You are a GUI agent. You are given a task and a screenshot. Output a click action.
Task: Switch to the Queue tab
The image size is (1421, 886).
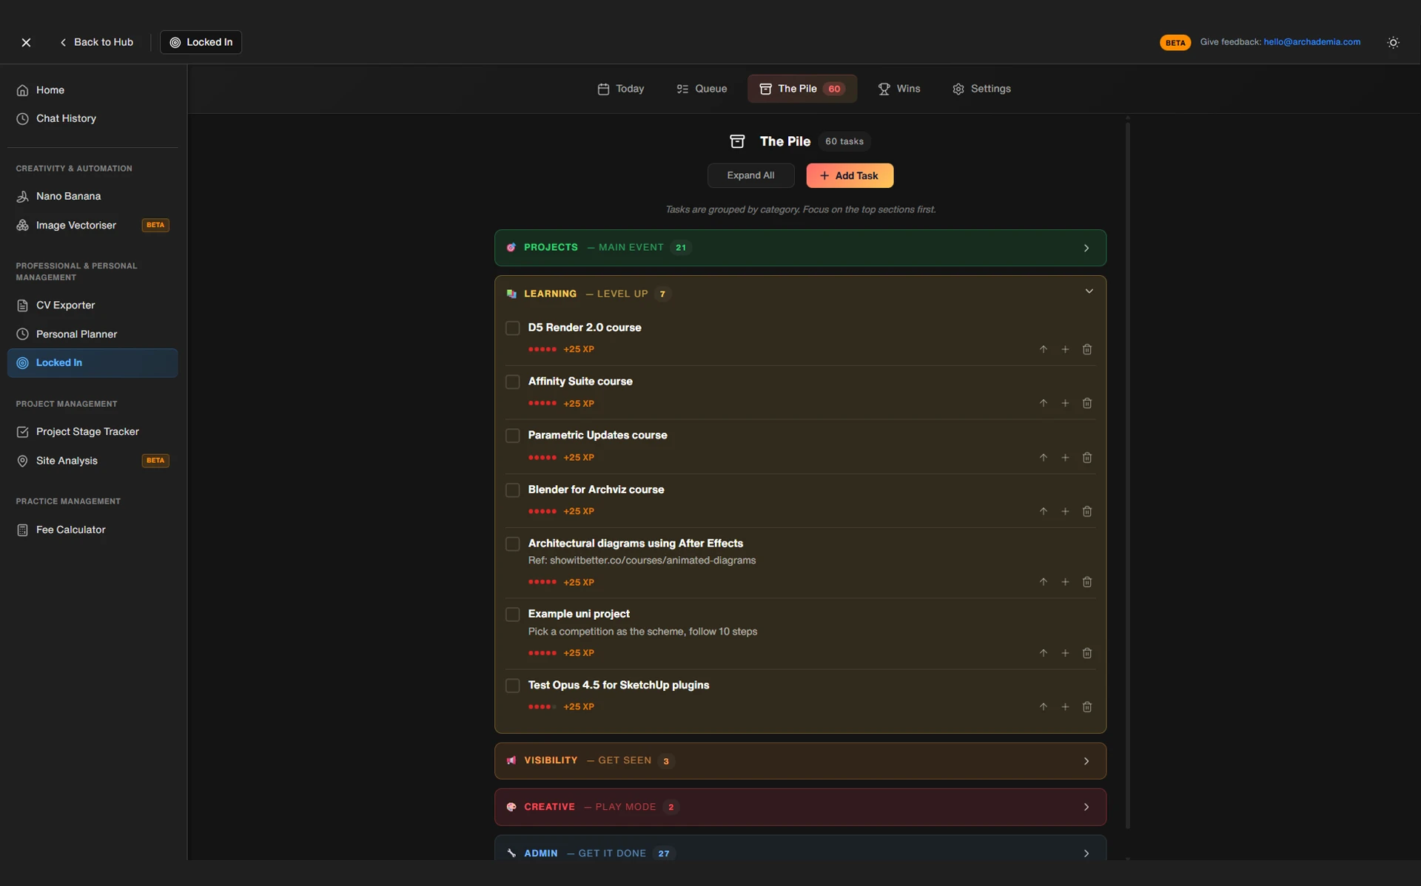tap(702, 89)
